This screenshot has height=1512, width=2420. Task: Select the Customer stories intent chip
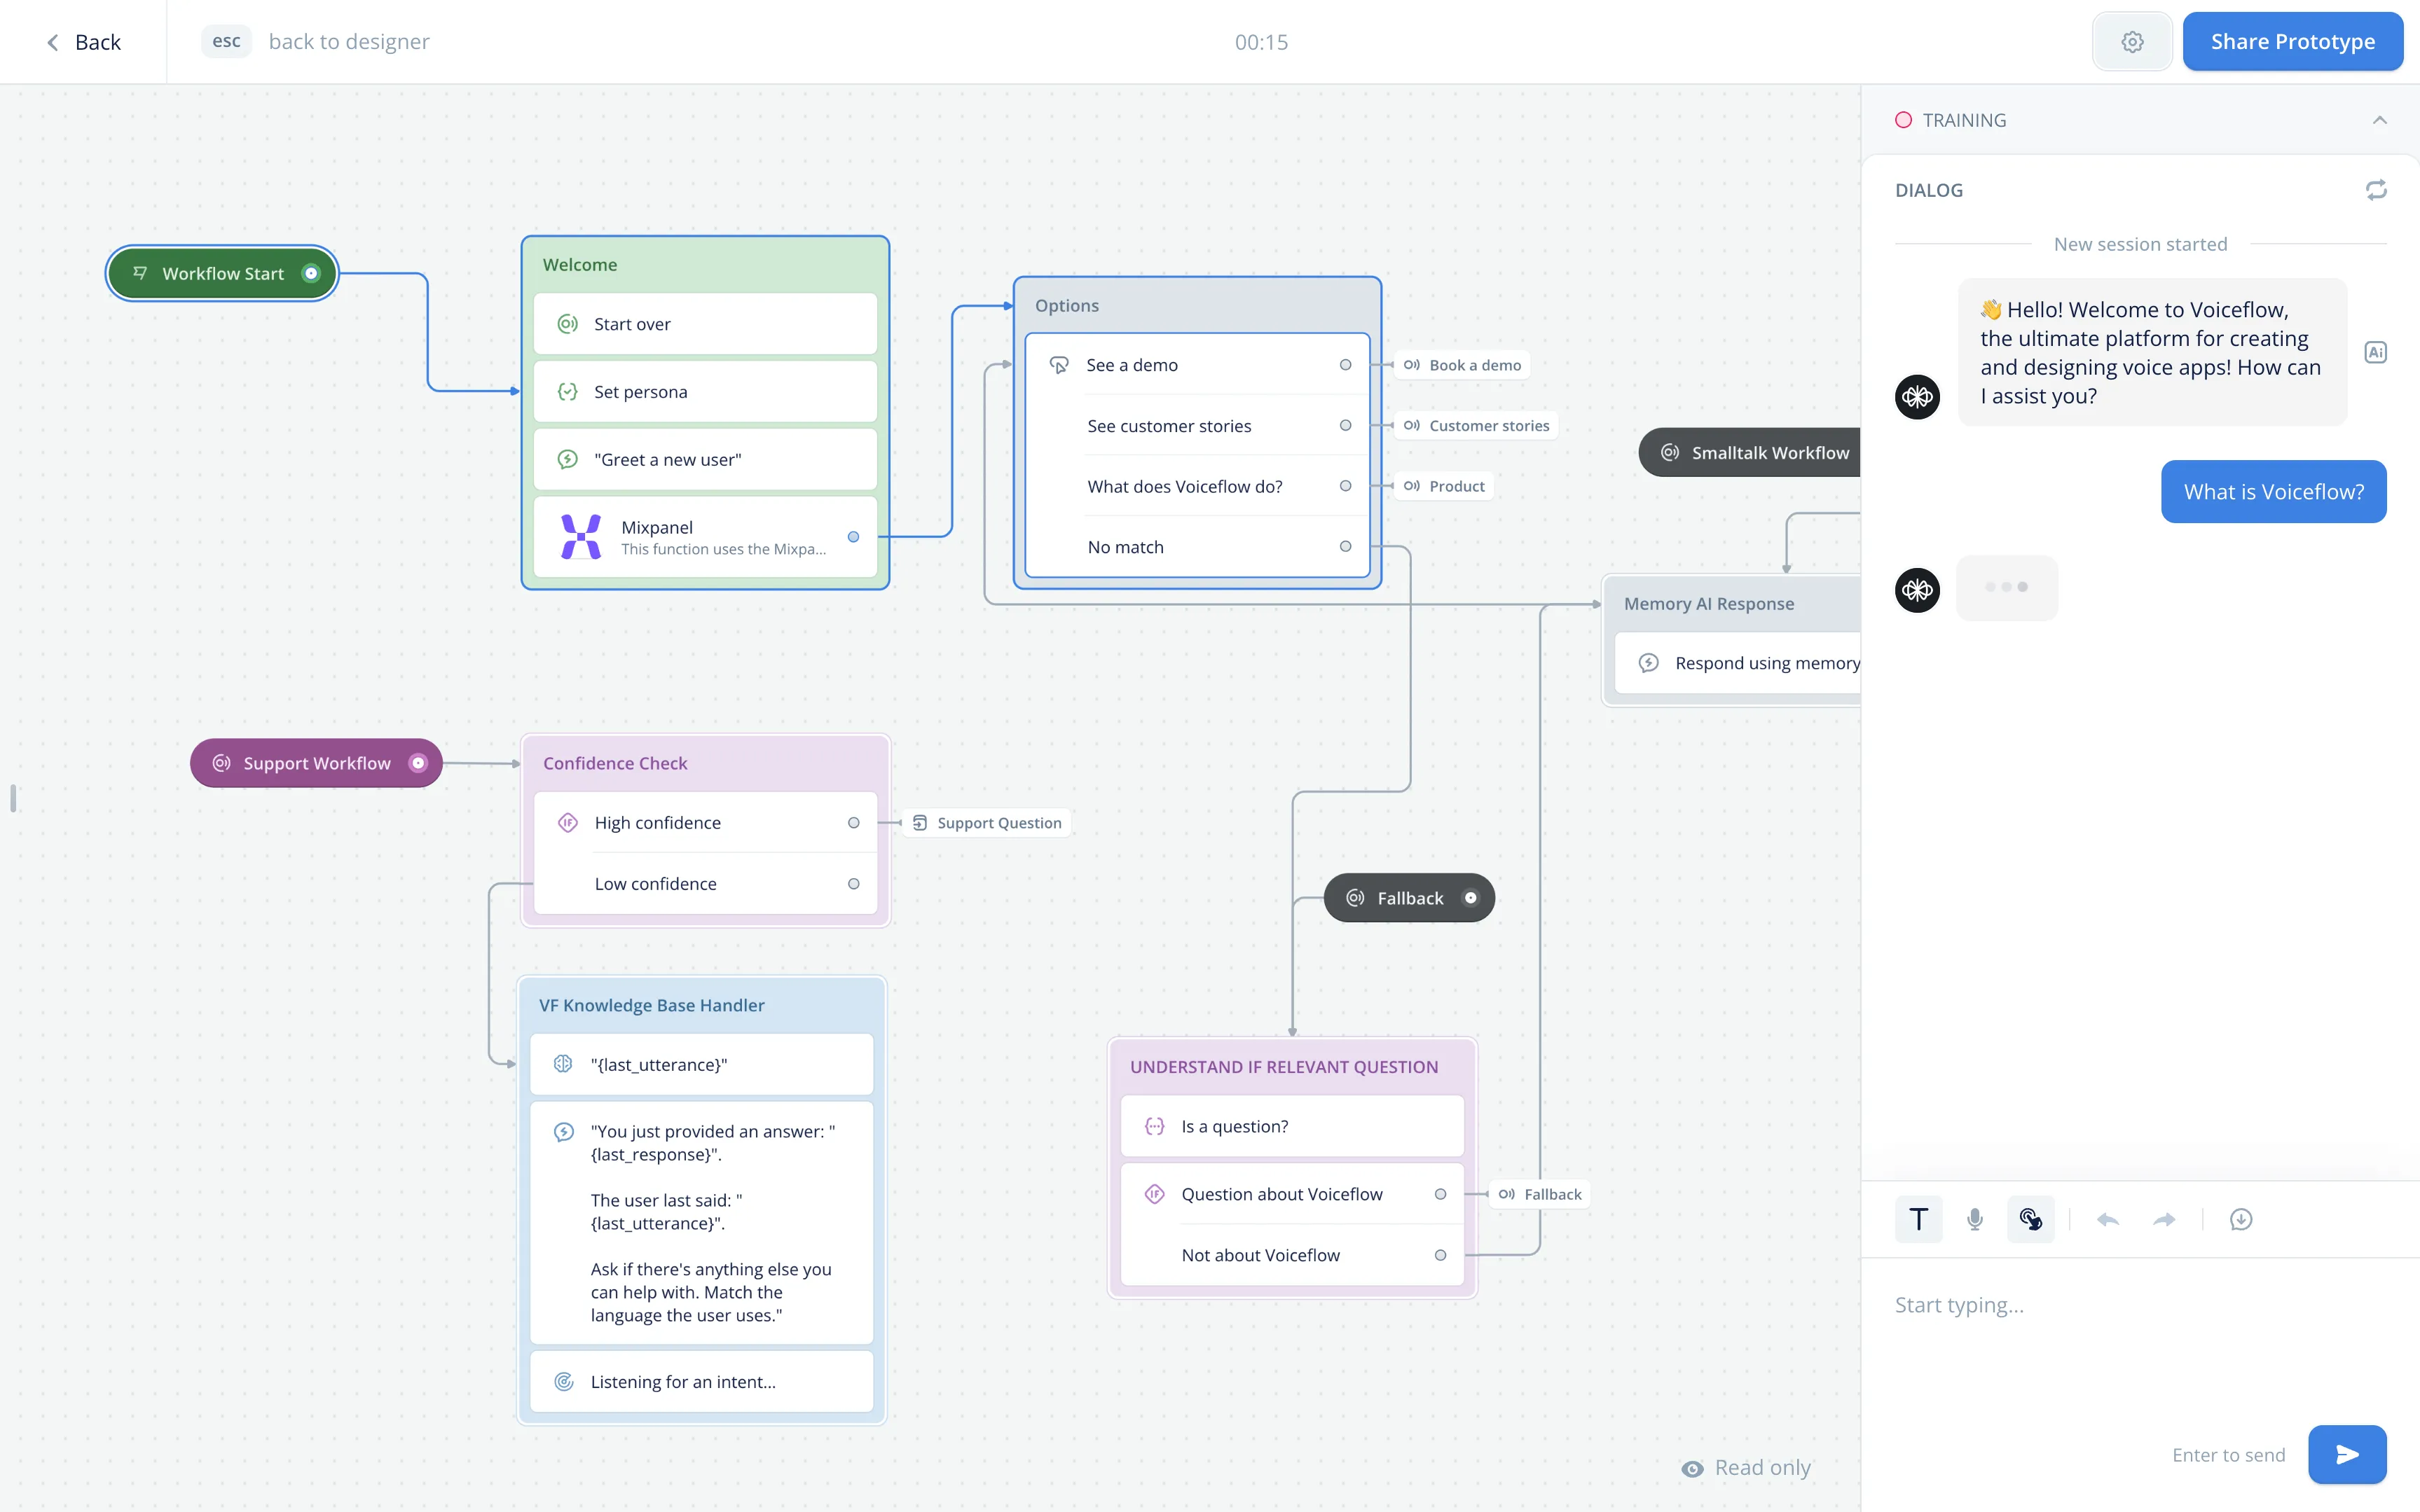[1477, 426]
